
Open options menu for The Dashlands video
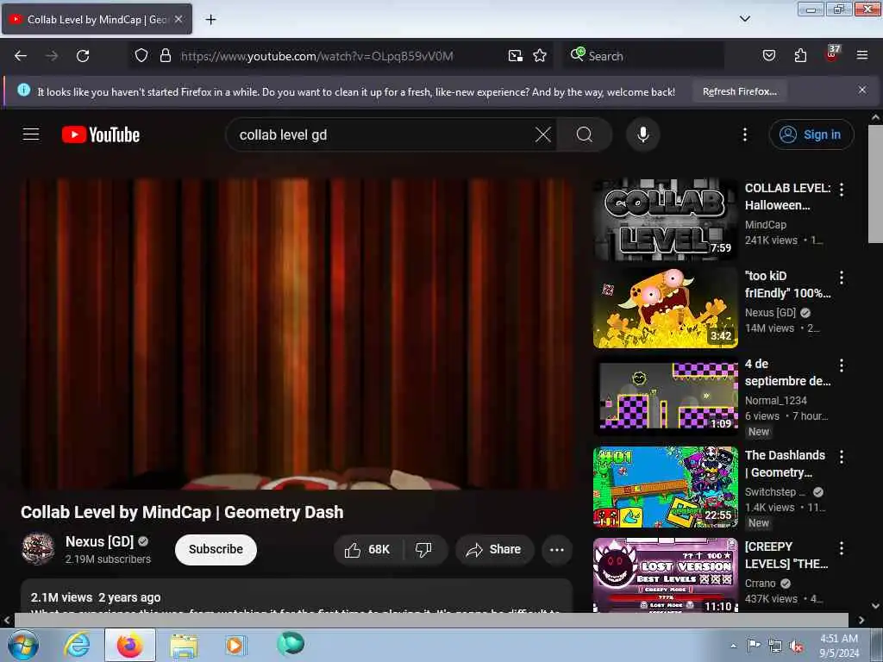coord(842,457)
